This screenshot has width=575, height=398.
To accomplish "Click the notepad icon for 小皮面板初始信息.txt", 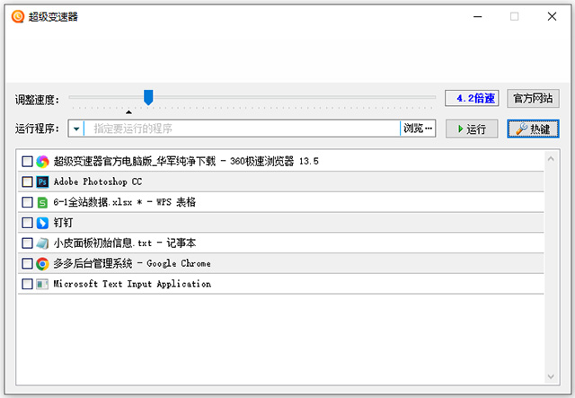I will pyautogui.click(x=42, y=243).
